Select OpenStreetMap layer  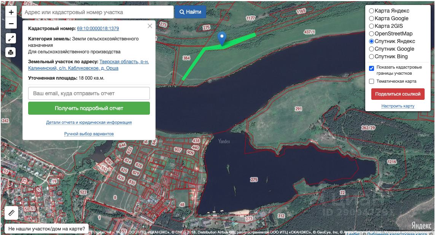coord(391,34)
